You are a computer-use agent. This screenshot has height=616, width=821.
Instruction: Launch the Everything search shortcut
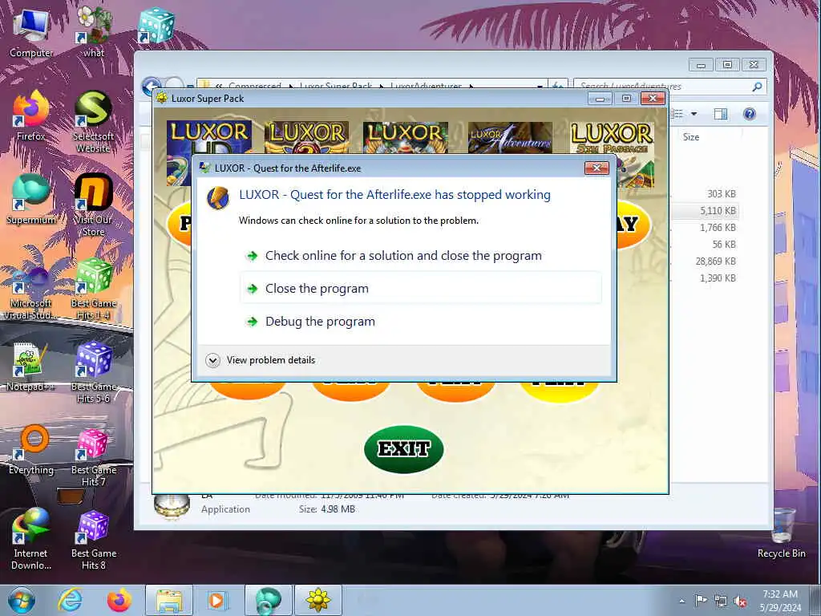coord(31,449)
